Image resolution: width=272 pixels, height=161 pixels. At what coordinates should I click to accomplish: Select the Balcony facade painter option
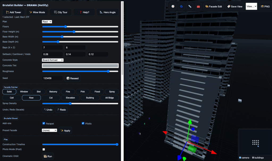click(53, 92)
